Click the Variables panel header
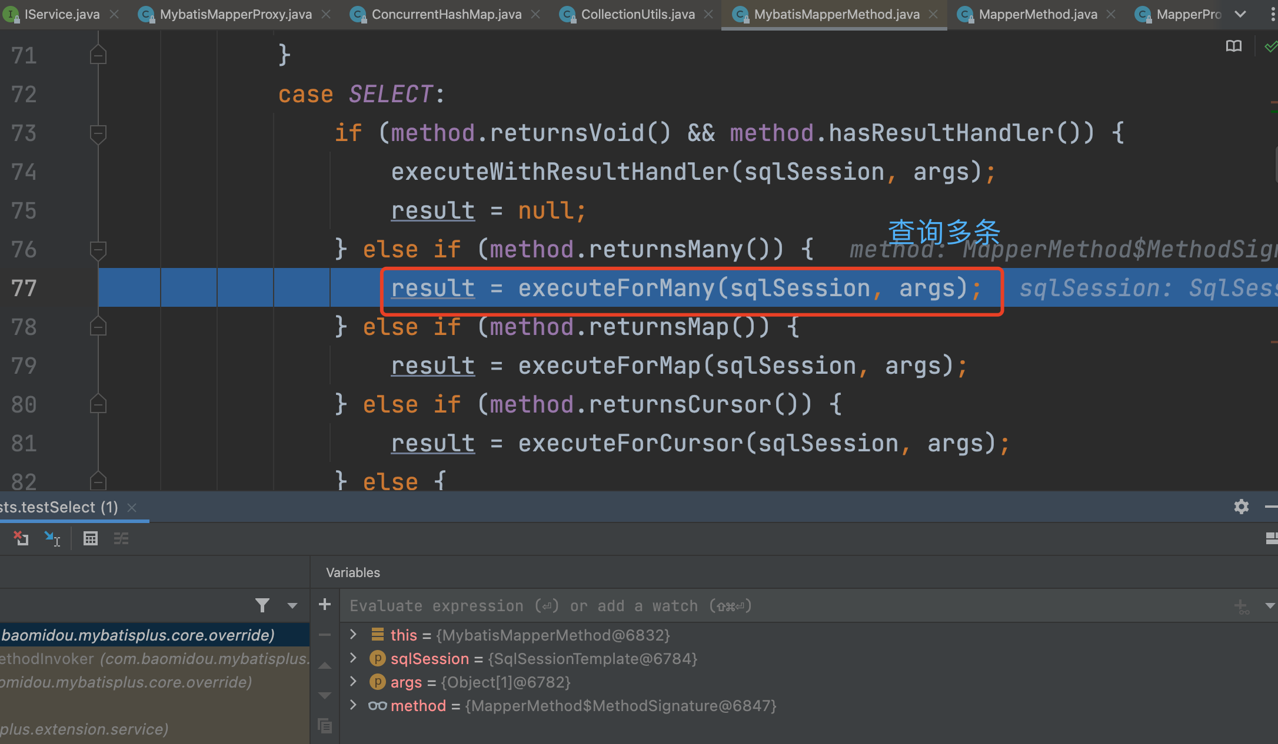1278x744 pixels. [353, 572]
